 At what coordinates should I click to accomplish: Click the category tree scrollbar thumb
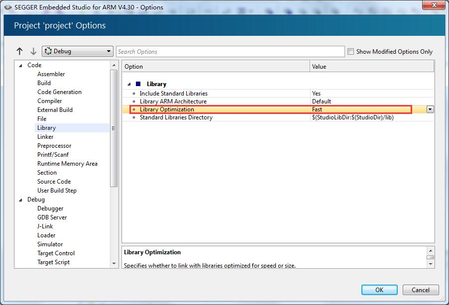[x=114, y=128]
